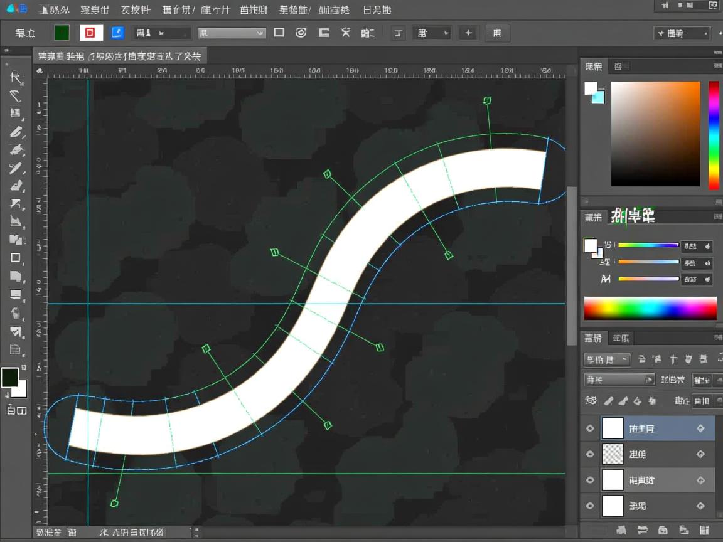Viewport: 723px width, 542px height.
Task: Click the dark green fill swatch in options bar
Action: 62,33
